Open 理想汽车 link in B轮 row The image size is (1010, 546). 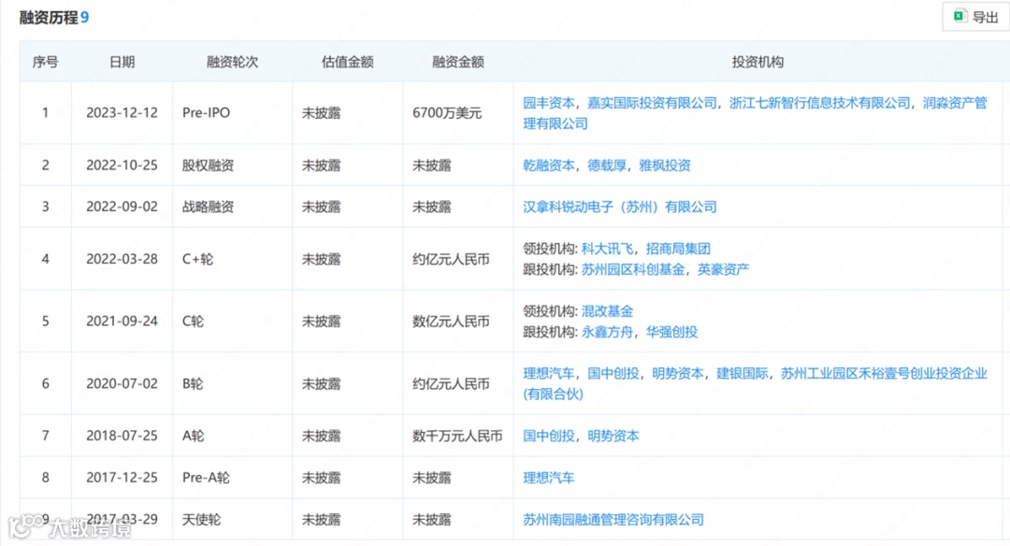pyautogui.click(x=549, y=373)
